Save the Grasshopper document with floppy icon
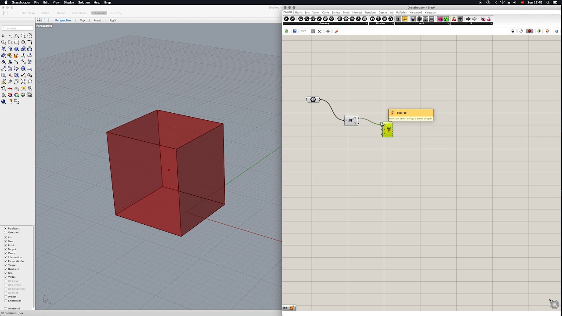The height and width of the screenshot is (316, 562). (295, 31)
